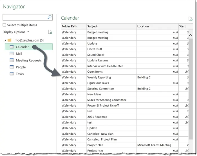Click the Tasks table icon
The width and height of the screenshot is (197, 156).
click(12, 74)
